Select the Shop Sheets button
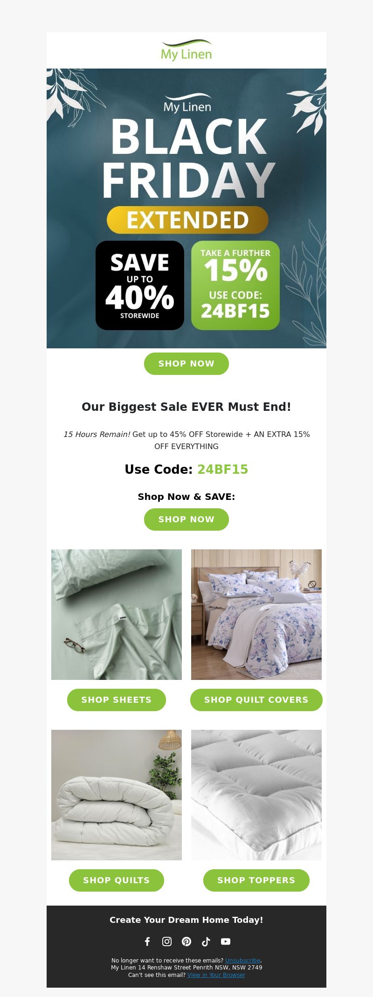This screenshot has height=997, width=373. click(117, 700)
